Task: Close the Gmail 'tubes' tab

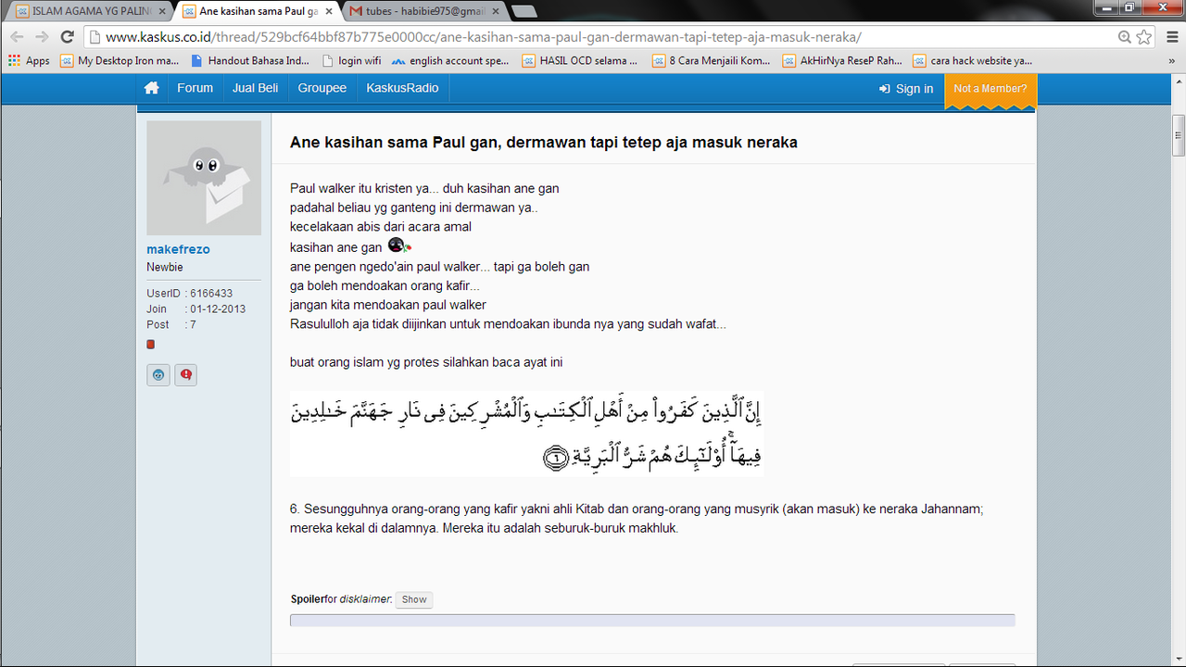Action: 495,11
